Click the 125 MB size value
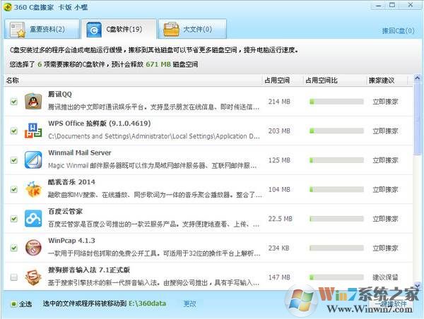Image resolution: width=424 pixels, height=319 pixels. (x=279, y=160)
